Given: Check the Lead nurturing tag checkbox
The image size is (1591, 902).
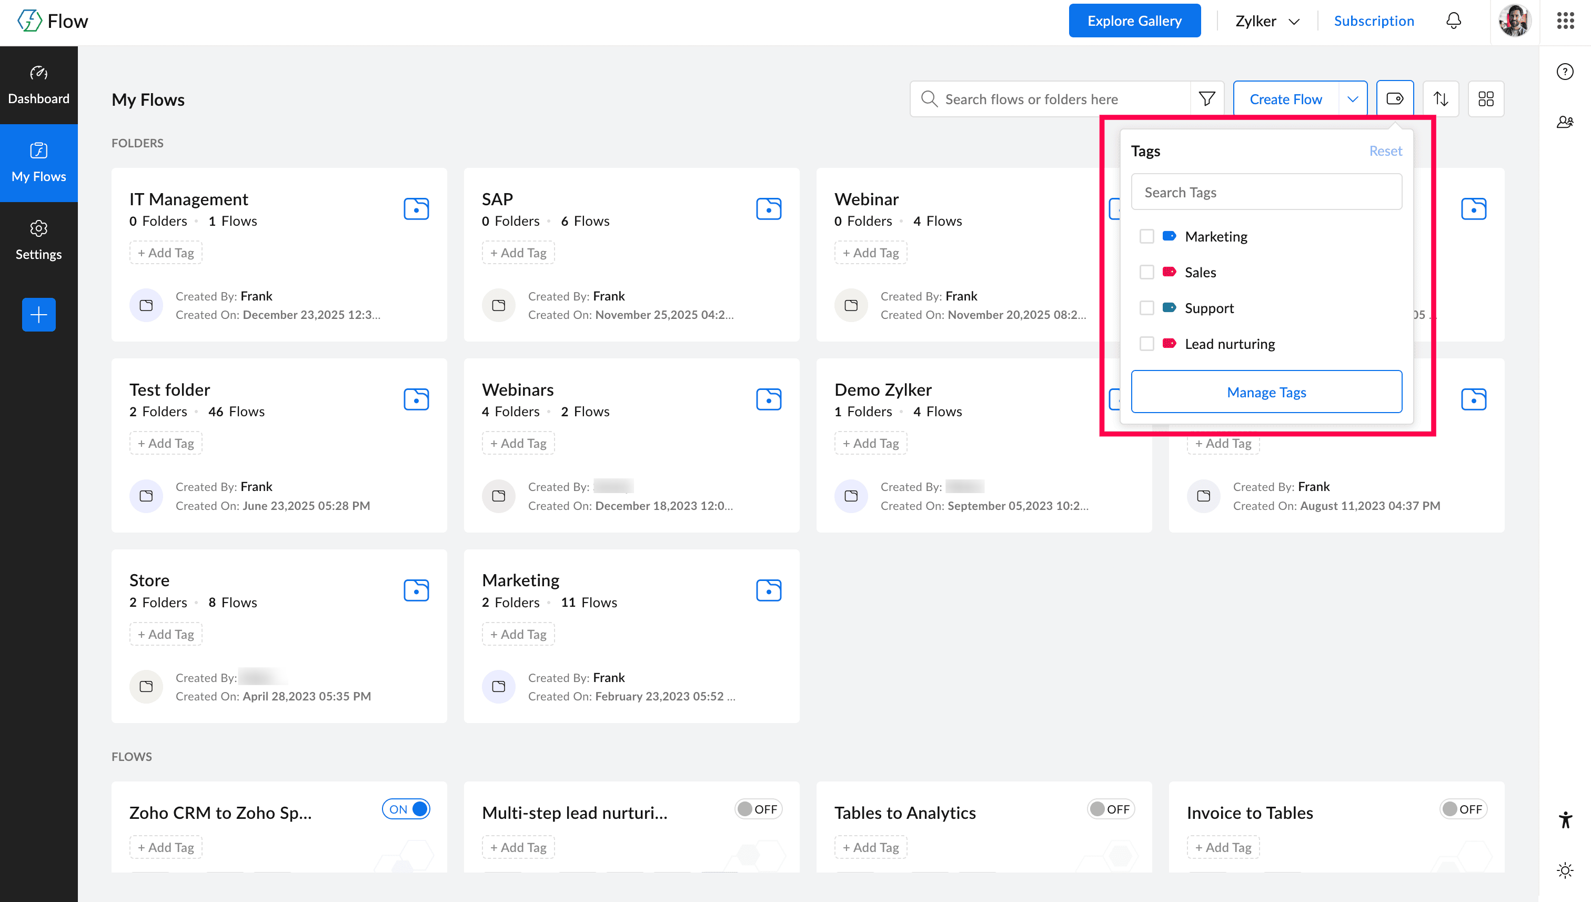Looking at the screenshot, I should 1146,344.
